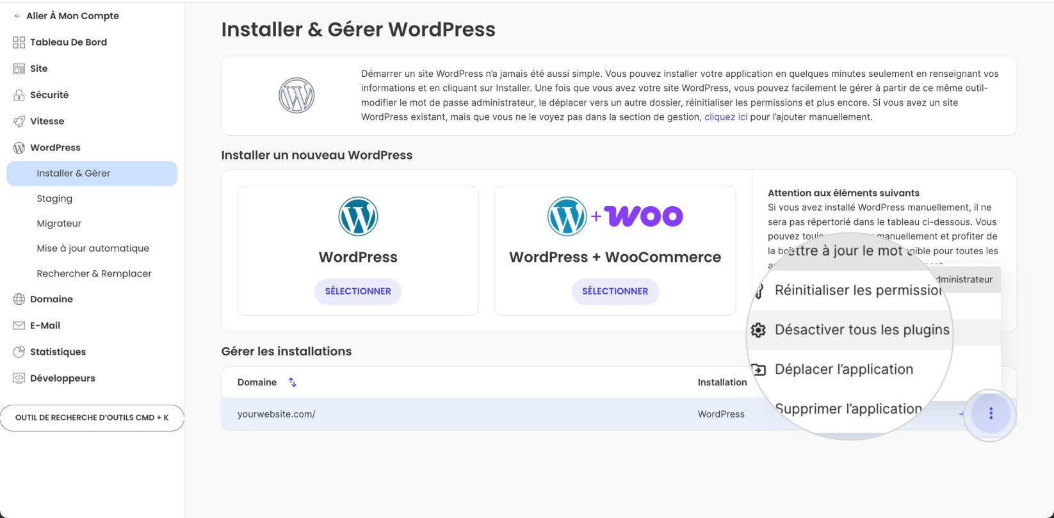This screenshot has height=518, width=1054.
Task: Click 'Attention aux éléments suivants' heading
Action: tap(843, 193)
